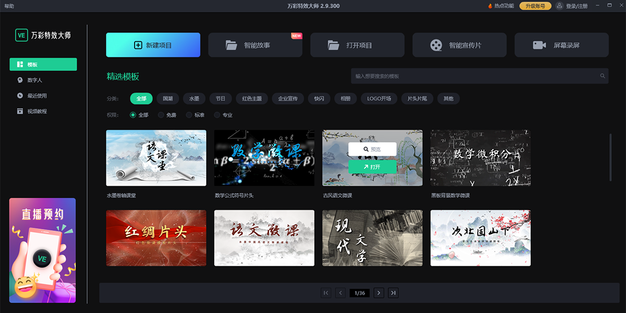Go back to the first page
Viewport: 626px width, 313px height.
(x=326, y=293)
